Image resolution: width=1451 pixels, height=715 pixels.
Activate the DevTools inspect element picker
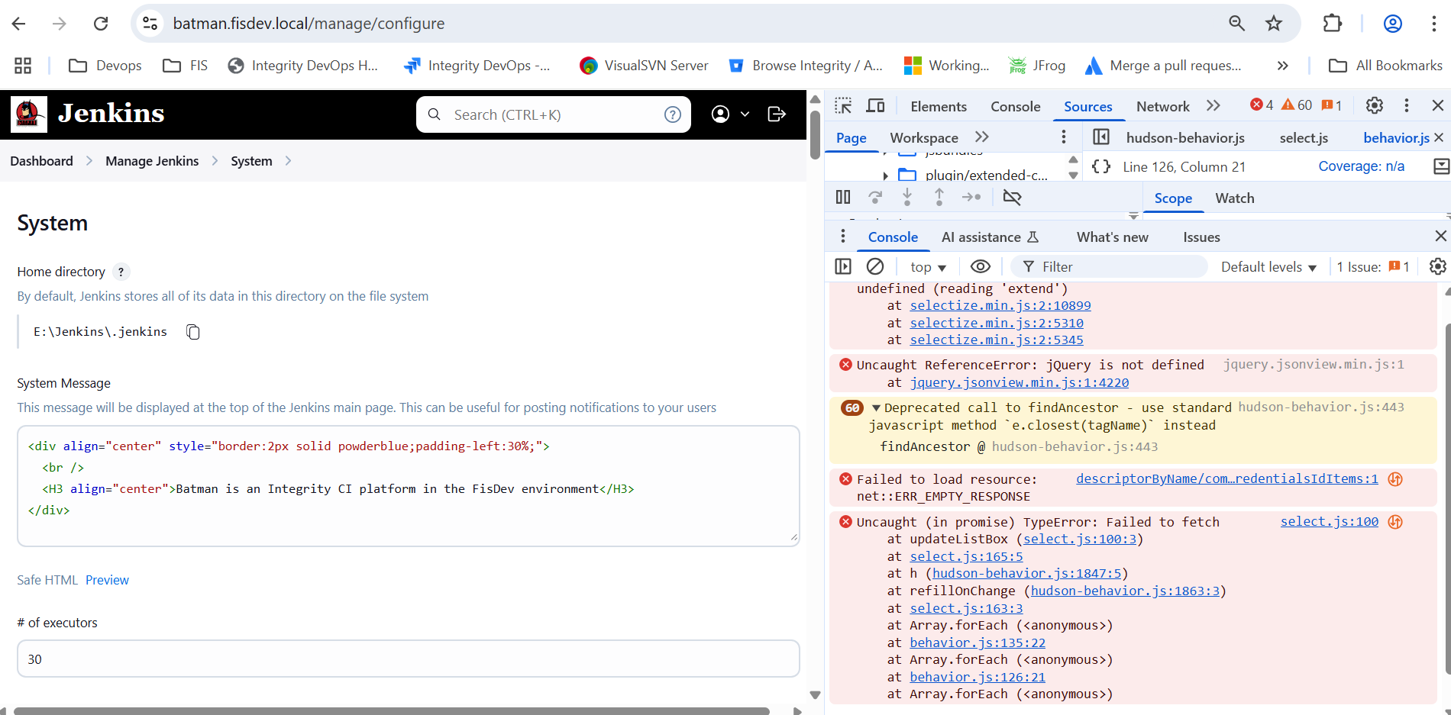843,106
